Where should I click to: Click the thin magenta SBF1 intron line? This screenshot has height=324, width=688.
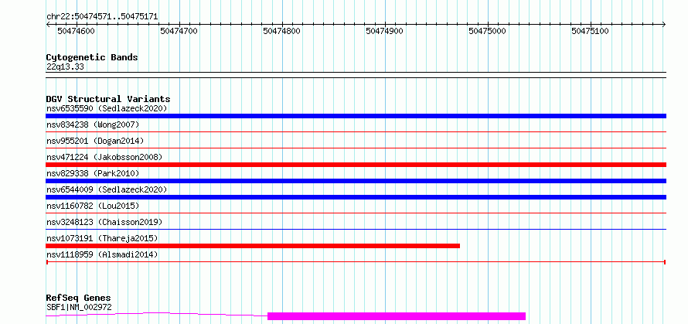[x=157, y=314]
